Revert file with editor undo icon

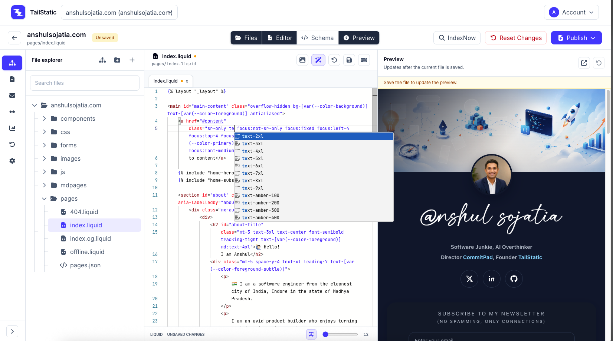pos(334,60)
